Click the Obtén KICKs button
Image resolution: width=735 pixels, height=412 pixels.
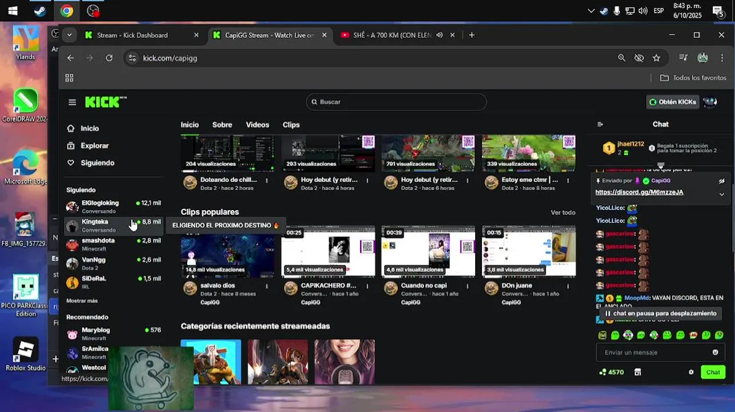(673, 102)
